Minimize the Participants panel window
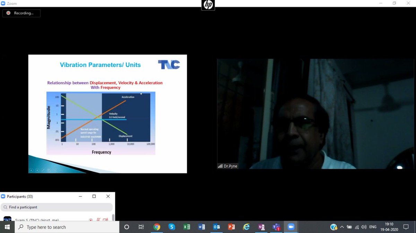 (80, 196)
